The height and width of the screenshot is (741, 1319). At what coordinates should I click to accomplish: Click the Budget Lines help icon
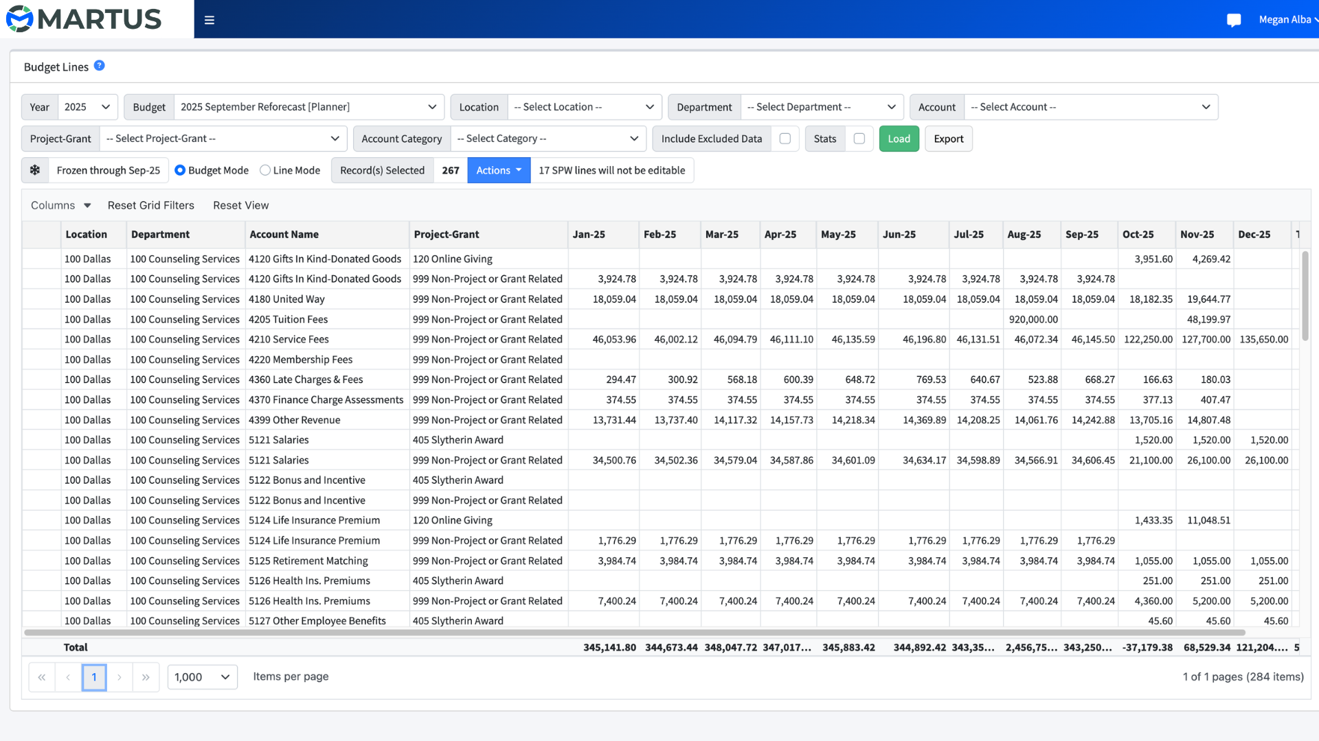100,66
